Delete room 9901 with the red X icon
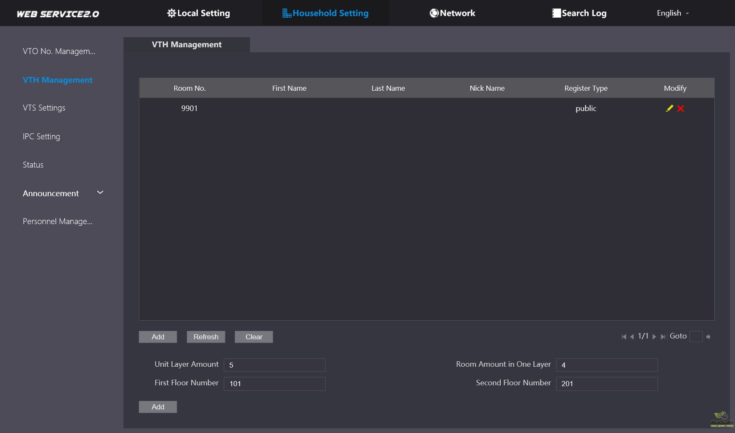 coord(680,108)
